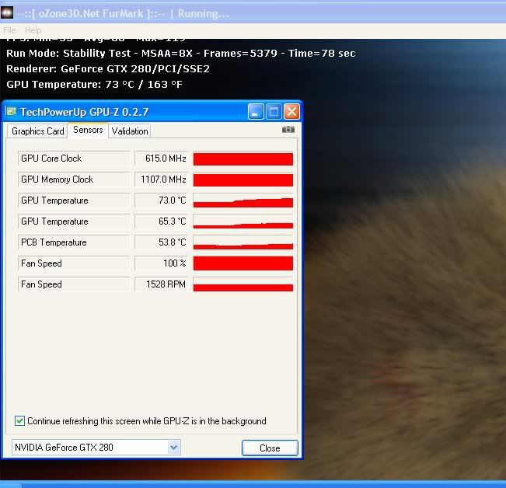Click the 1107.0 MHz value

162,180
